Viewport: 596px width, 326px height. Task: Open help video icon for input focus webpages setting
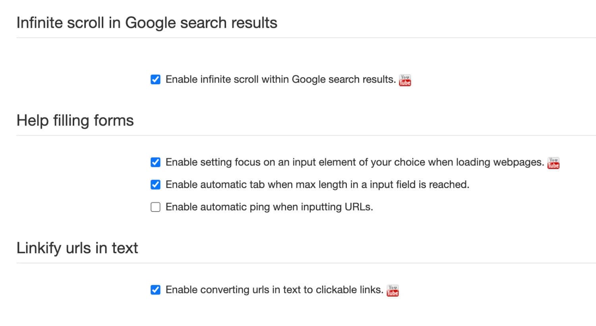point(553,163)
